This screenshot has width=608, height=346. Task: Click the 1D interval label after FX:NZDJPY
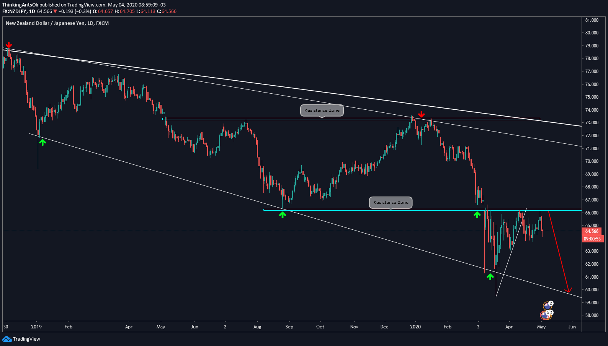tap(32, 11)
